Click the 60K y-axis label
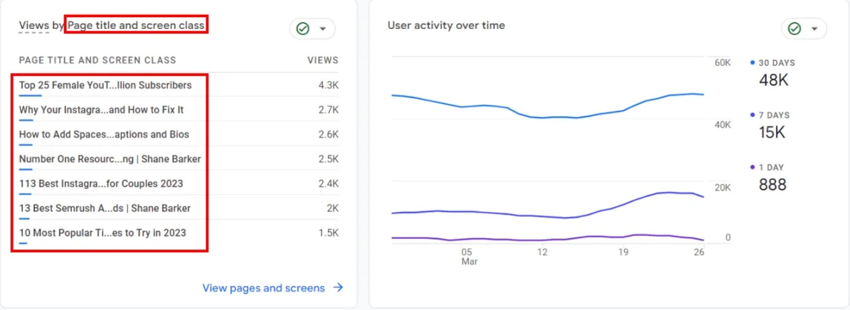The image size is (850, 310). coord(722,63)
